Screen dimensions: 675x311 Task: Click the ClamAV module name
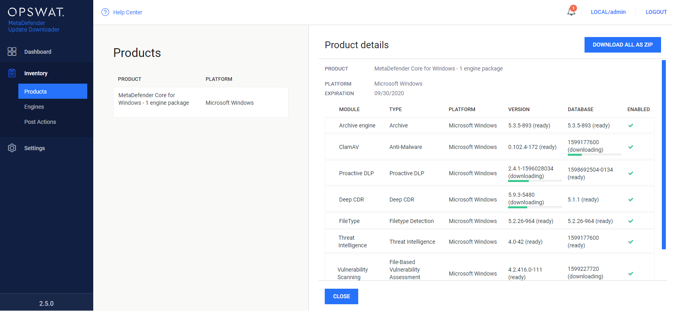[349, 147]
